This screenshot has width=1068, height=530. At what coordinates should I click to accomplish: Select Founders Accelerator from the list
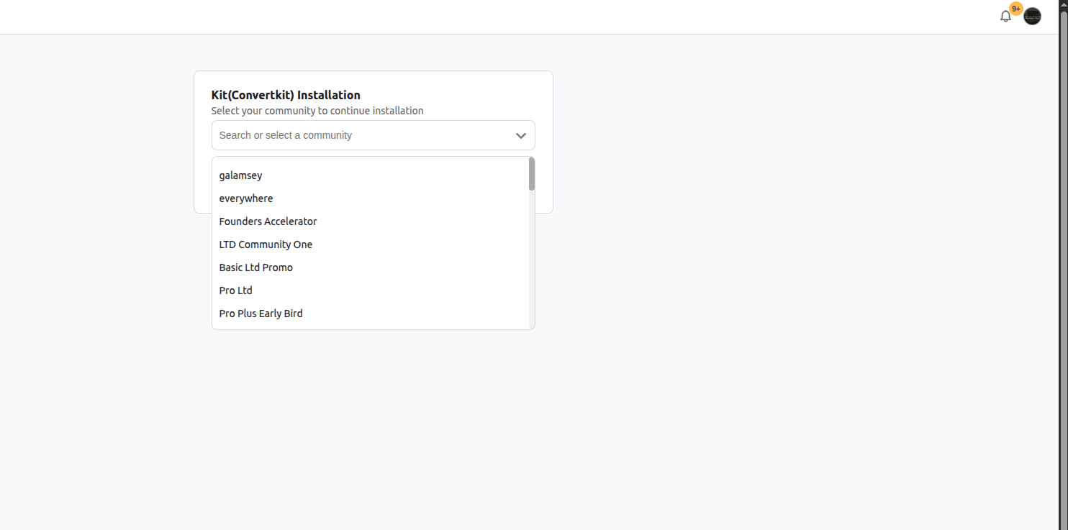click(x=268, y=221)
